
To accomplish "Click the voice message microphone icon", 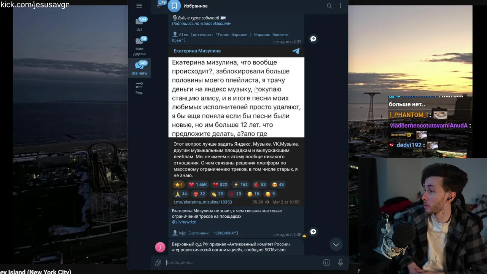I will pyautogui.click(x=341, y=262).
